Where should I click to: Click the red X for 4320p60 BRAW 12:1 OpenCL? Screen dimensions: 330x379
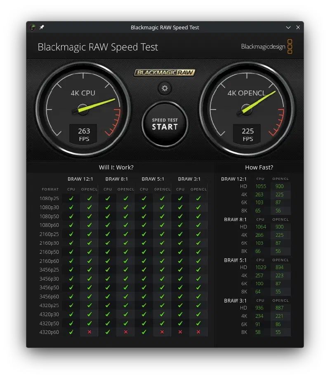90,332
